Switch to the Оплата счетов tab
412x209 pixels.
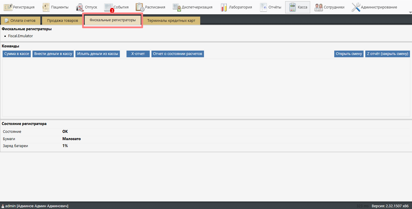pos(20,21)
